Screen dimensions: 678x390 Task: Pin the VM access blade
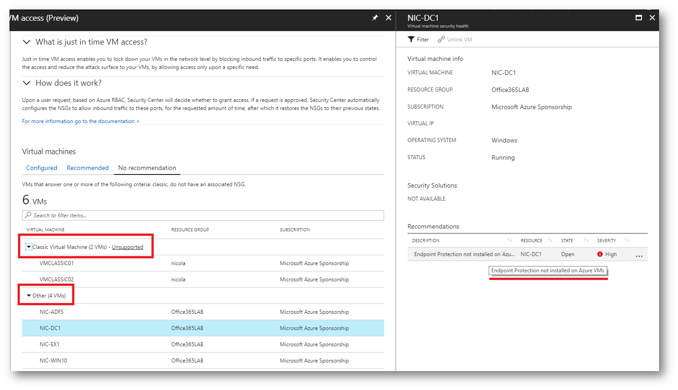[x=375, y=18]
